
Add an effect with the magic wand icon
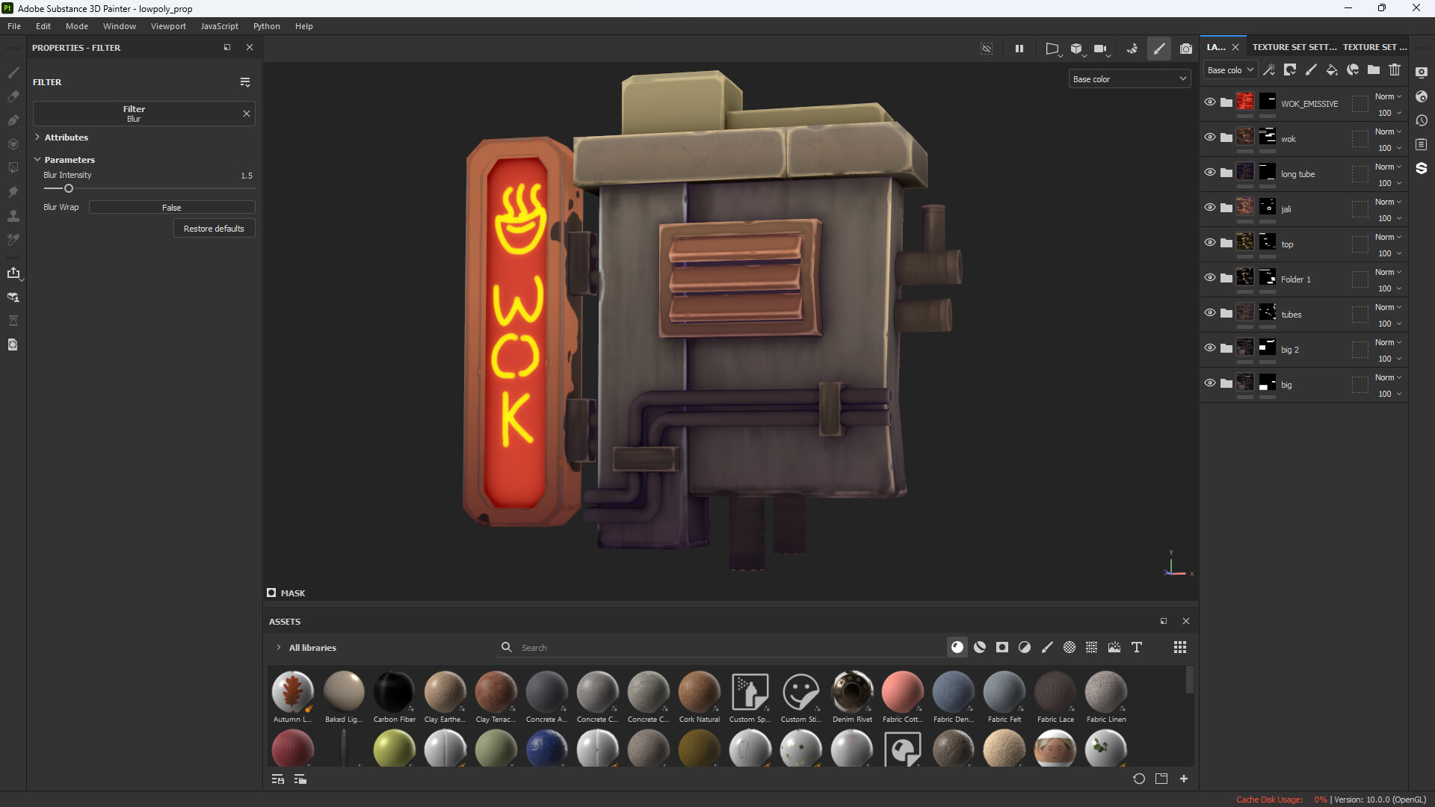(x=1269, y=69)
